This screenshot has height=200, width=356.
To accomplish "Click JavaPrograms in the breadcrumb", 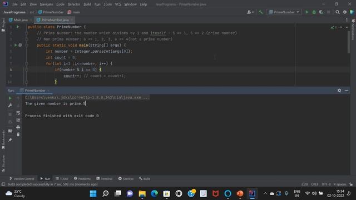I will point(14,12).
